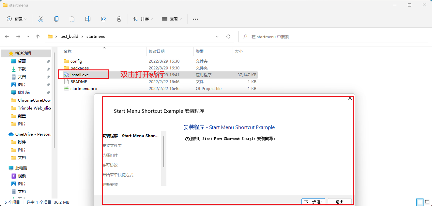Image resolution: width=432 pixels, height=206 pixels.
Task: Expand address bar history dropdown chevron
Action: coord(218,37)
